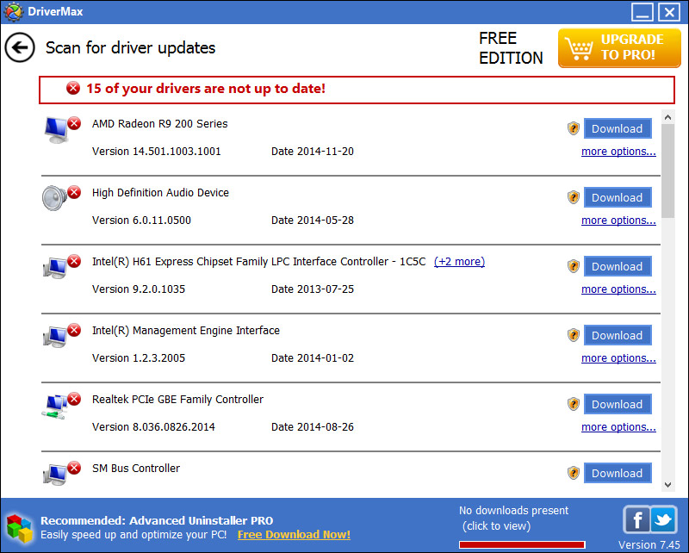
Task: Click the Free Download Now! link
Action: (x=294, y=534)
